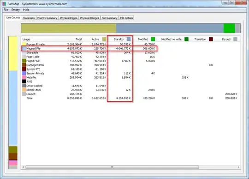Viewport: 249px width, 179px height.
Task: Switch to the Physical Pages tab
Action: click(x=69, y=18)
